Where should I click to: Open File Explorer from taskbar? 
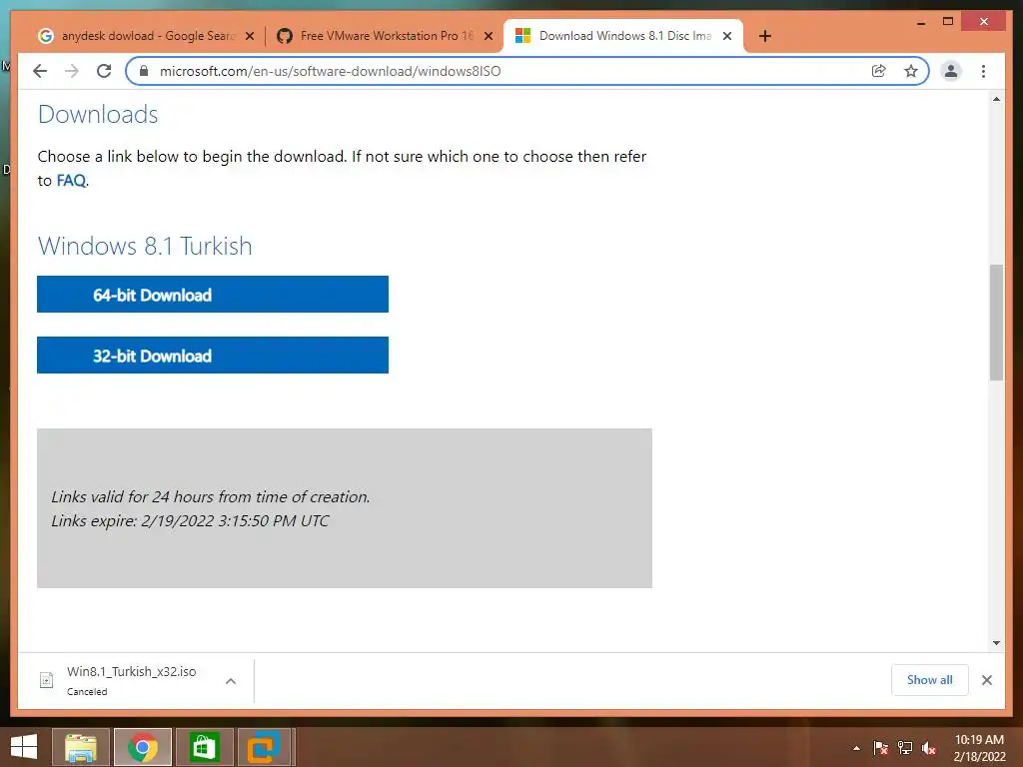pos(80,747)
